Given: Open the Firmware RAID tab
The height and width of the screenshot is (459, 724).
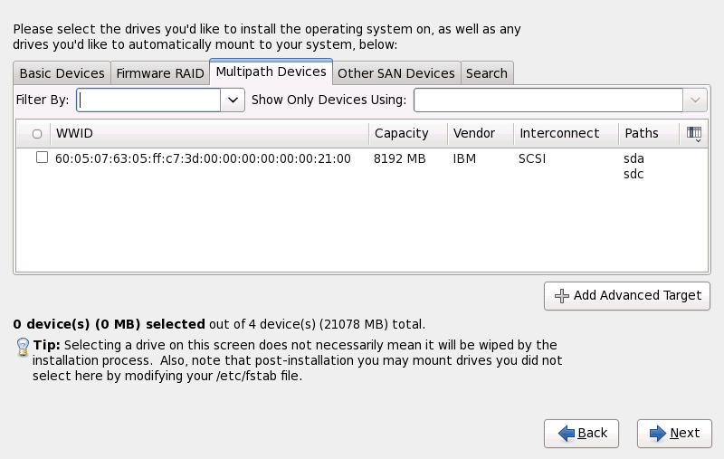Looking at the screenshot, I should pyautogui.click(x=159, y=73).
